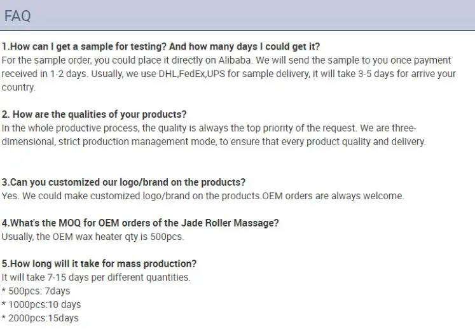Click the 'OEM wax heater qty is 500pcs' line
Screen dimensions: 475x336
coord(92,237)
